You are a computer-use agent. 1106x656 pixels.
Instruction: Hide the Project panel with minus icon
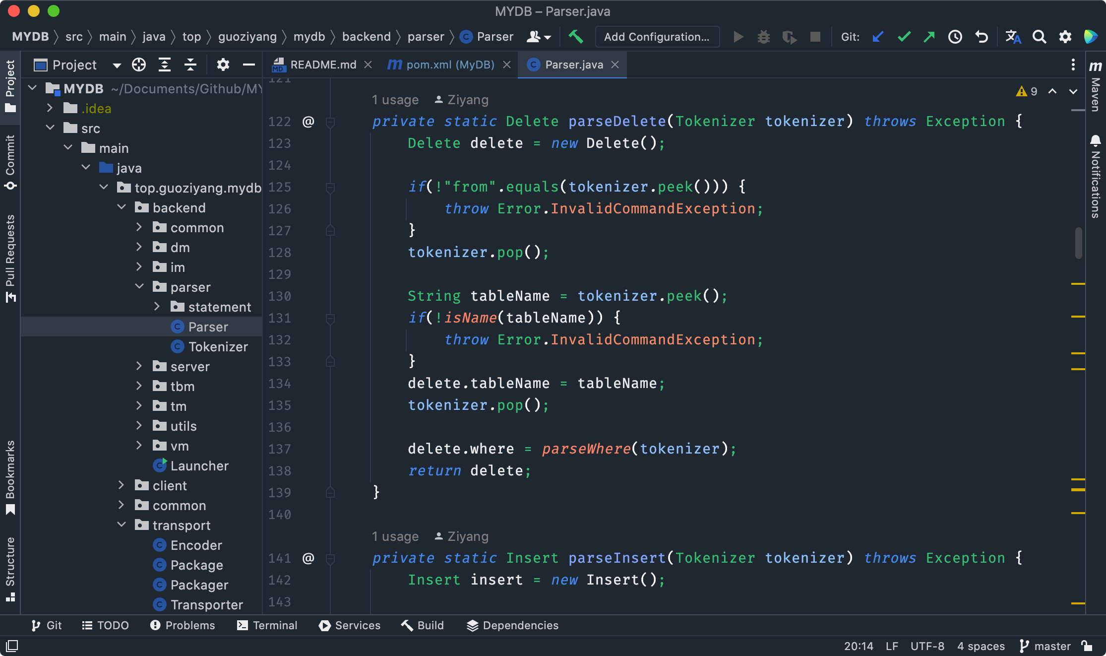pos(249,65)
